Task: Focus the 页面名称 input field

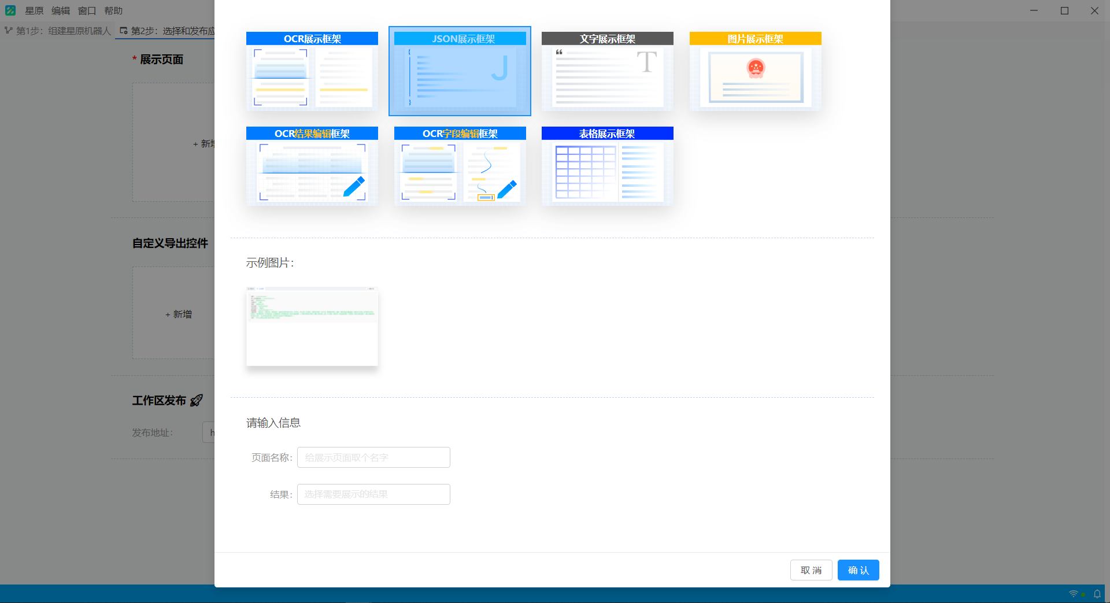Action: click(373, 457)
